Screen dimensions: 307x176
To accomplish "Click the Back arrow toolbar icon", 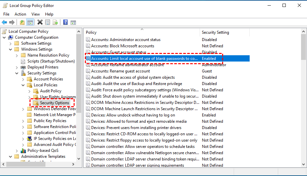I will pos(4,22).
